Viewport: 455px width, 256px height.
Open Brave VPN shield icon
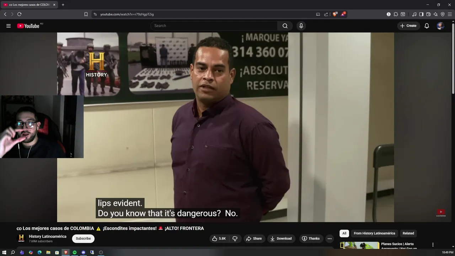click(x=443, y=14)
